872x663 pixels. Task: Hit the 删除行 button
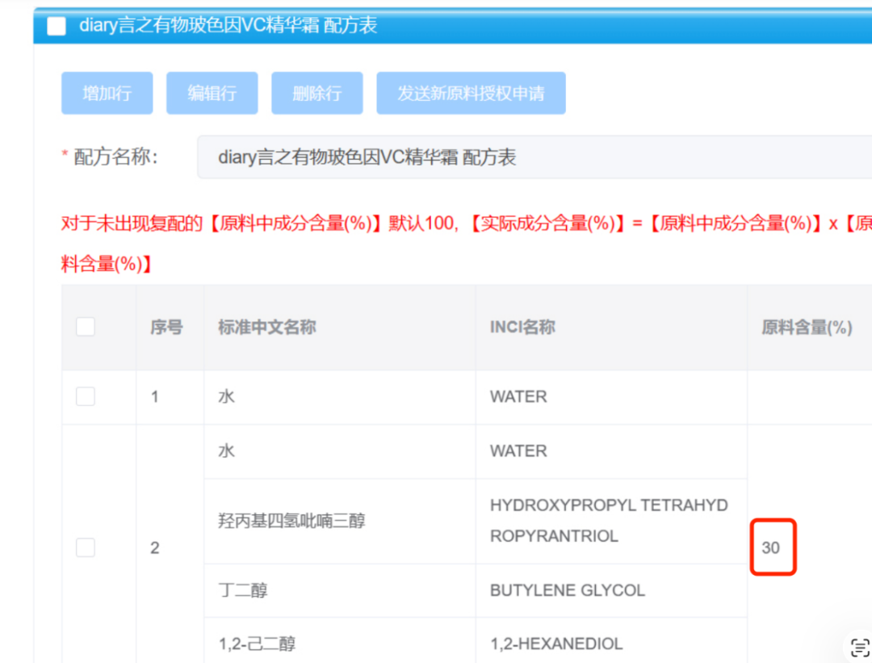(317, 93)
